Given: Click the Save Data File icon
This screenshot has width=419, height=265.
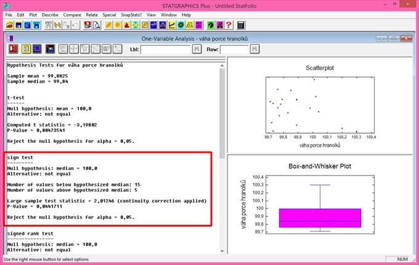Looking at the screenshot, I should 36,25.
